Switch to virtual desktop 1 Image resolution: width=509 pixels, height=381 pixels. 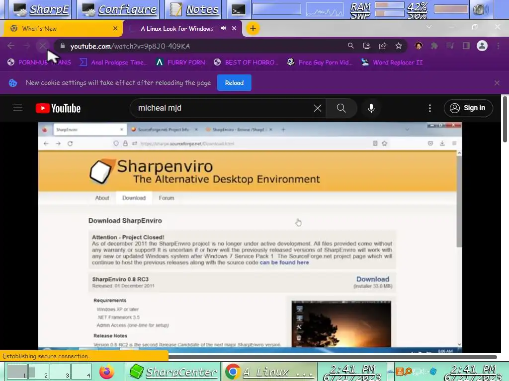click(x=17, y=371)
